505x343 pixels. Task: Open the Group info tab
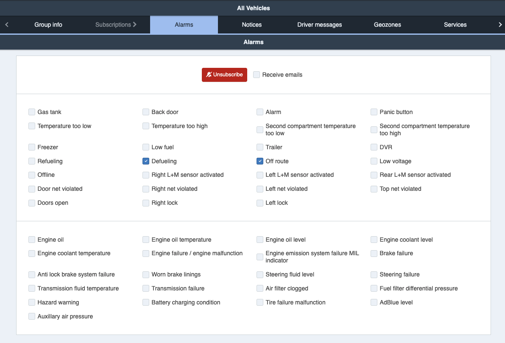[48, 25]
